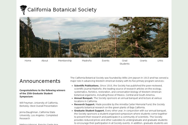Click the Links menu item

(160, 61)
